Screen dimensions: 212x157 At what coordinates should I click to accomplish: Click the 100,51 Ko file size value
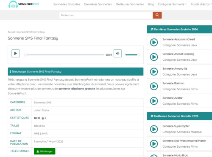click(39, 126)
